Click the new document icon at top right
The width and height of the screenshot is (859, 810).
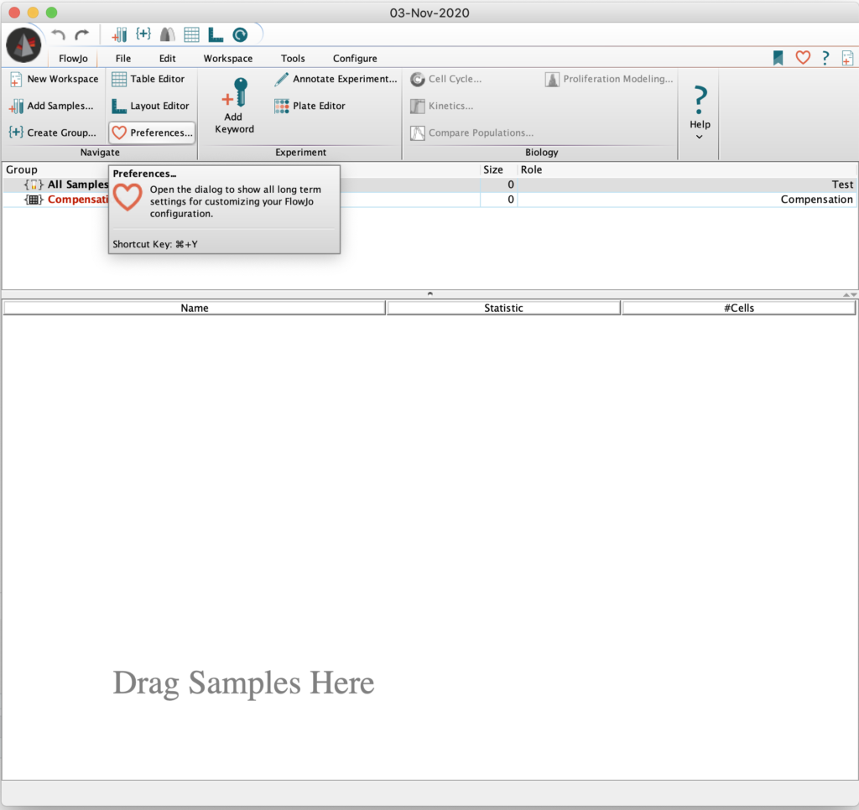(x=847, y=58)
